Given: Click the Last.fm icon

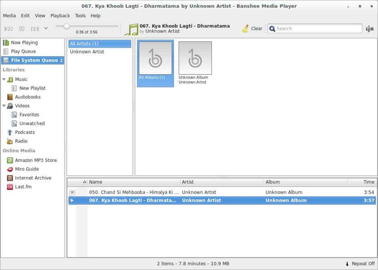Looking at the screenshot, I should tap(10, 187).
